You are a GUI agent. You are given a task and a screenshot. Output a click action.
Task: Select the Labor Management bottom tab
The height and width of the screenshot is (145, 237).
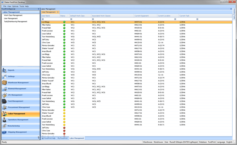77,138
